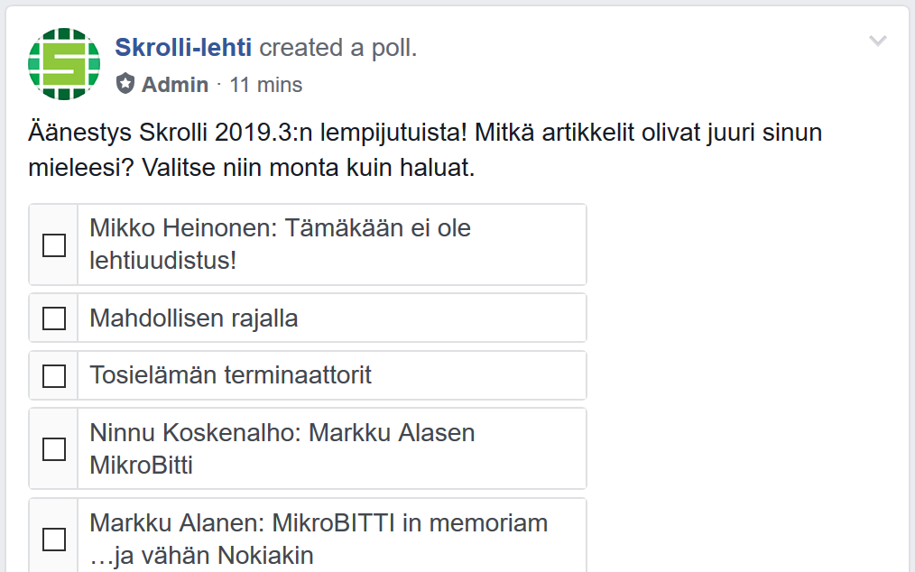Tick the Mahdollisen rajalla checkbox
Viewport: 915px width, 572px height.
[x=54, y=318]
